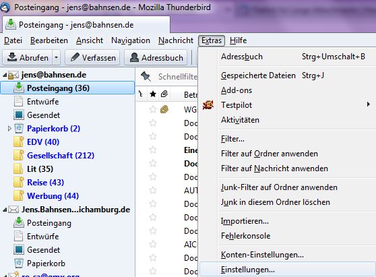Select Add-ons from Extras menu
Image resolution: width=376 pixels, height=277 pixels.
(x=288, y=90)
